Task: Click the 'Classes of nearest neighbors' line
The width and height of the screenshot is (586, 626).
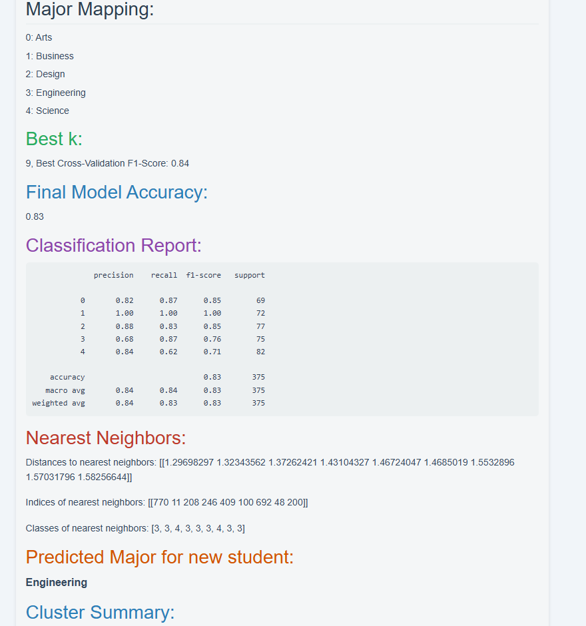Action: 135,528
